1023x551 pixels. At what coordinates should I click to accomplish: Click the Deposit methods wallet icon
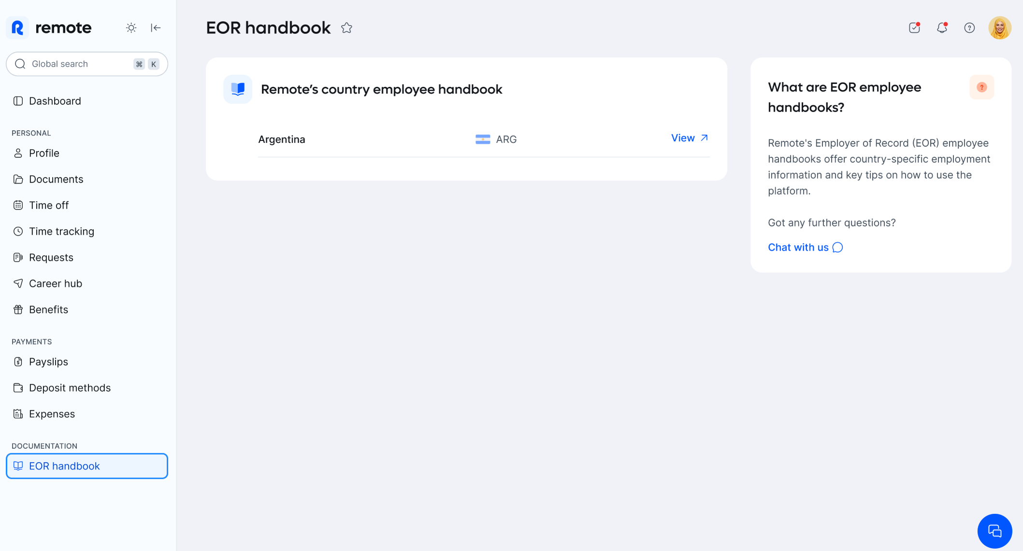(18, 387)
